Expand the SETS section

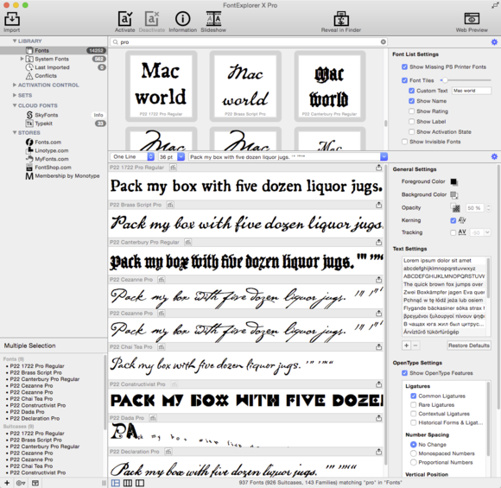click(x=15, y=95)
